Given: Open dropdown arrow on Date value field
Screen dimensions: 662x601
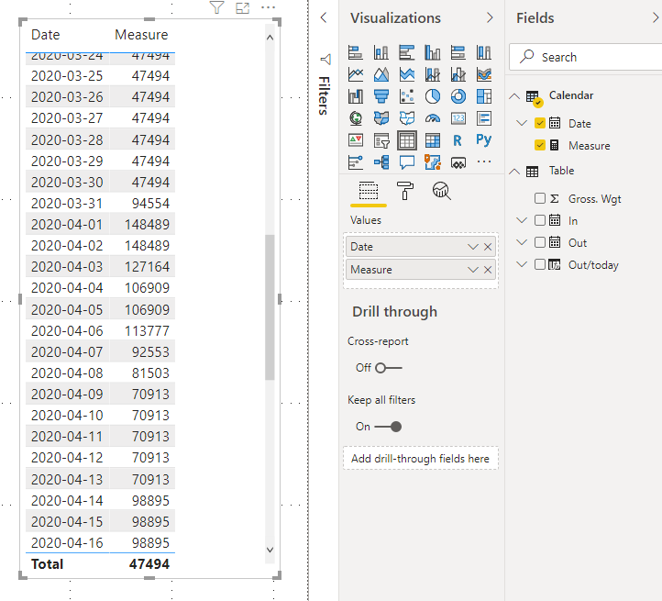Looking at the screenshot, I should 473,247.
